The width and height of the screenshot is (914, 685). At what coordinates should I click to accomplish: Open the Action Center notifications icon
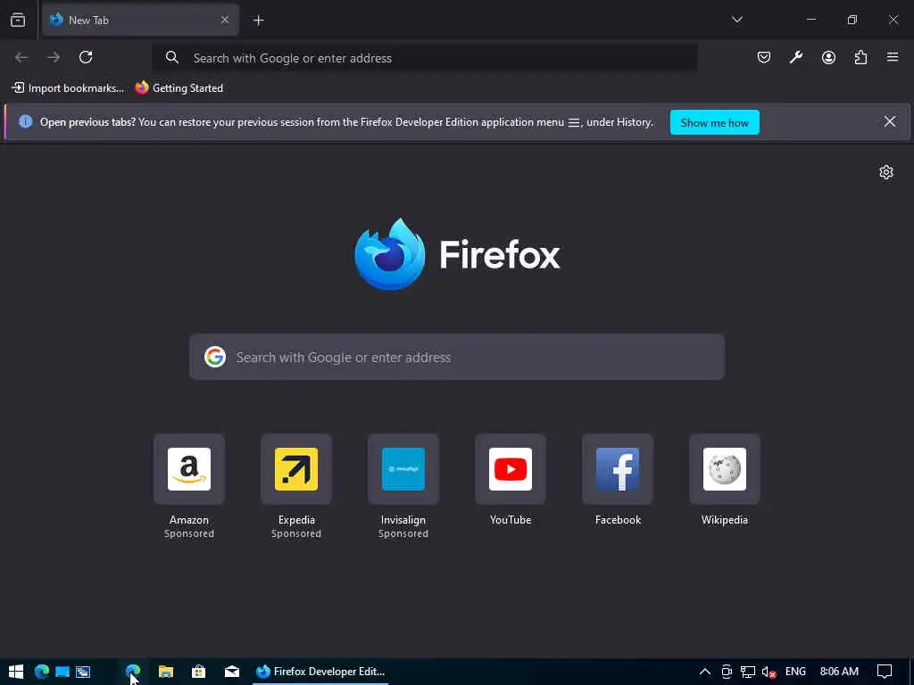(x=885, y=672)
